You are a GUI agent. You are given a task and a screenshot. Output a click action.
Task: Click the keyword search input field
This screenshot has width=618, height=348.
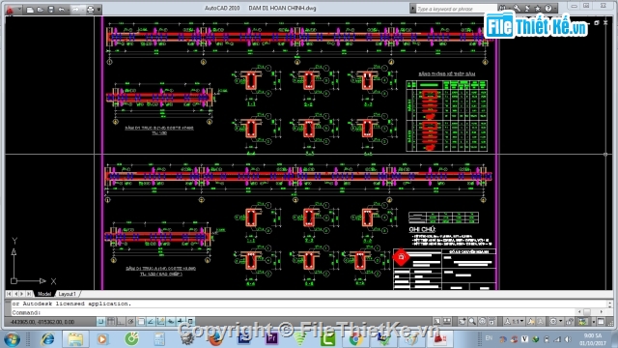[456, 9]
